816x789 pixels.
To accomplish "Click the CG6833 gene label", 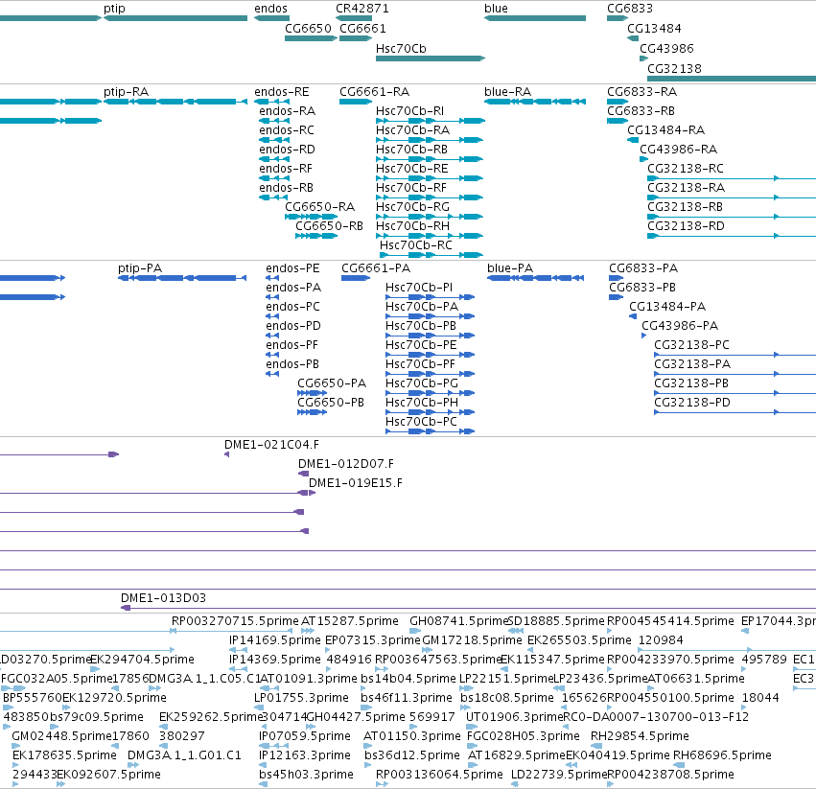I will click(x=630, y=9).
